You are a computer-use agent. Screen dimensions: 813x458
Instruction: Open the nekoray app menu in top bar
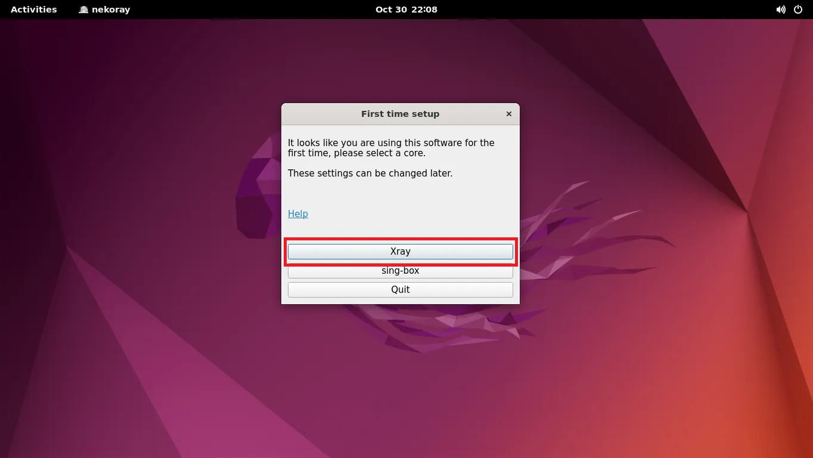(x=104, y=10)
